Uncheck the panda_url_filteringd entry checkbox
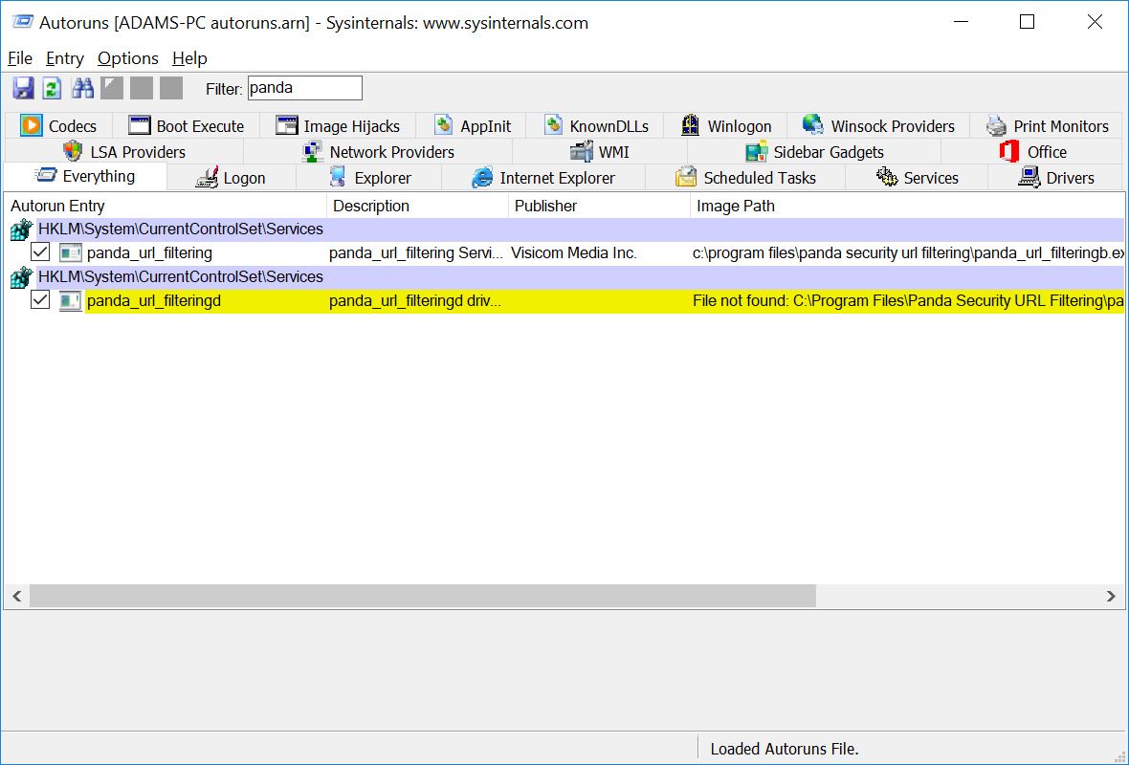The image size is (1129, 765). tap(40, 300)
